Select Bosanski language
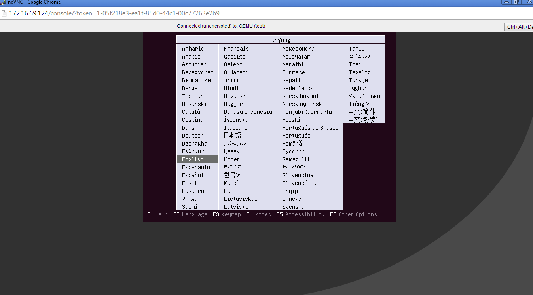 click(194, 104)
